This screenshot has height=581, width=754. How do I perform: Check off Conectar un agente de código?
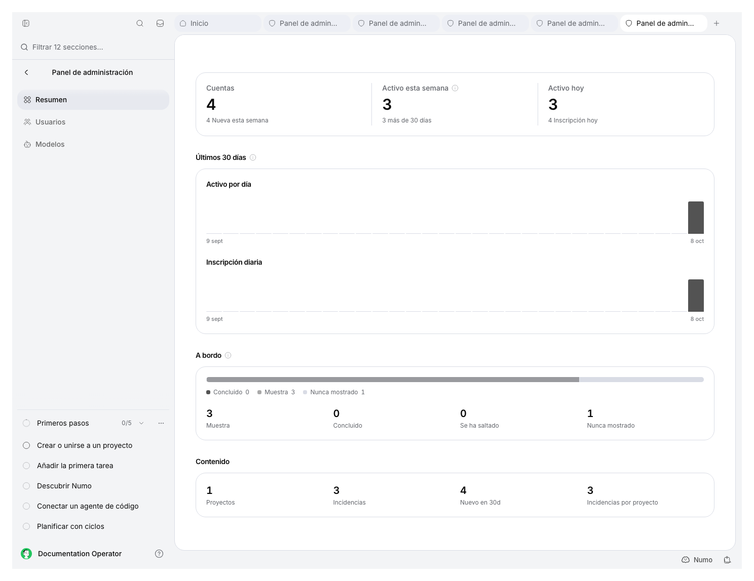26,506
